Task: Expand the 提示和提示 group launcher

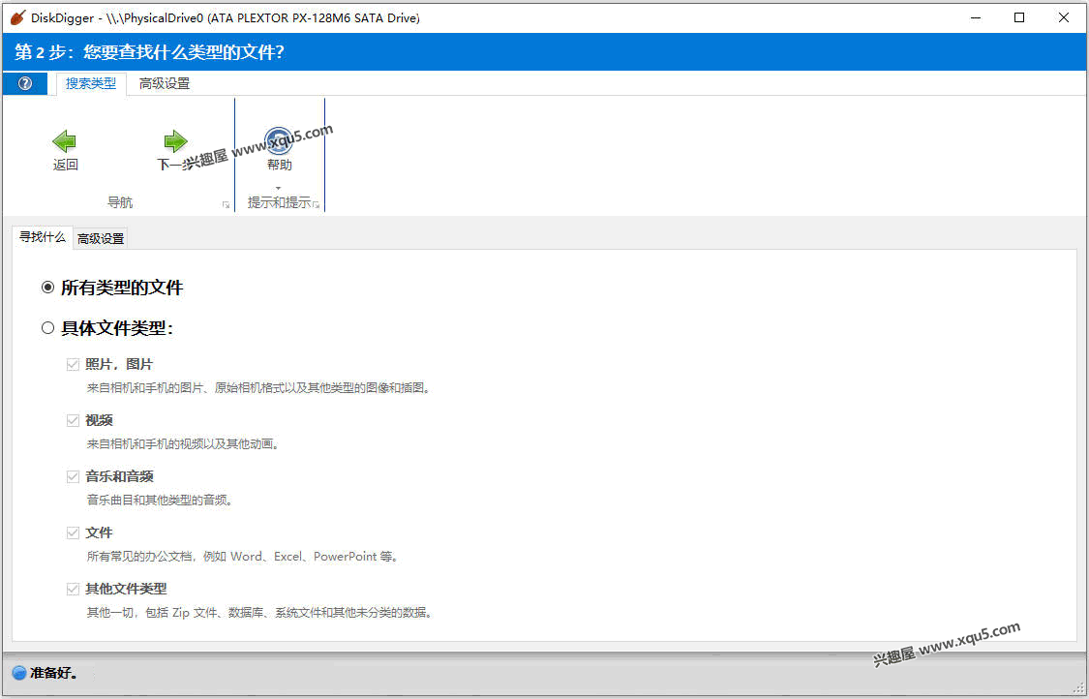Action: pyautogui.click(x=316, y=204)
